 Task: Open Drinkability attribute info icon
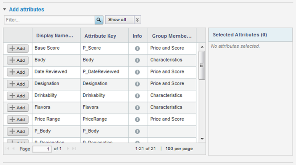pyautogui.click(x=137, y=96)
